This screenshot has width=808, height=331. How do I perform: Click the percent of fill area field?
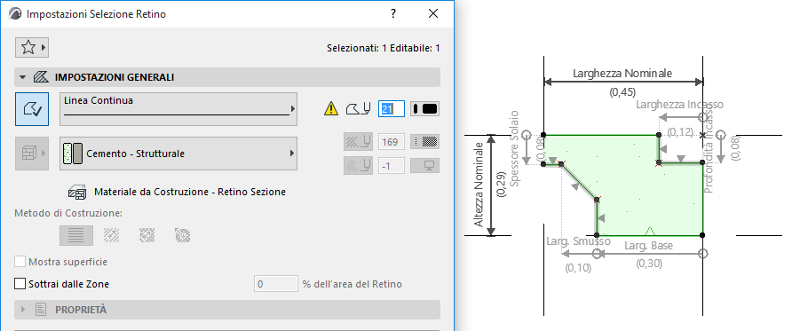click(275, 284)
